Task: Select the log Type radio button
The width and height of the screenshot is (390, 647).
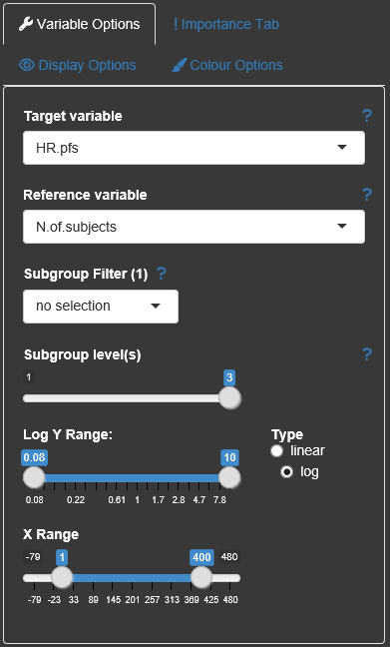Action: coord(286,471)
